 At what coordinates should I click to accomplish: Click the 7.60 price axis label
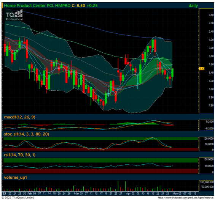211,106
